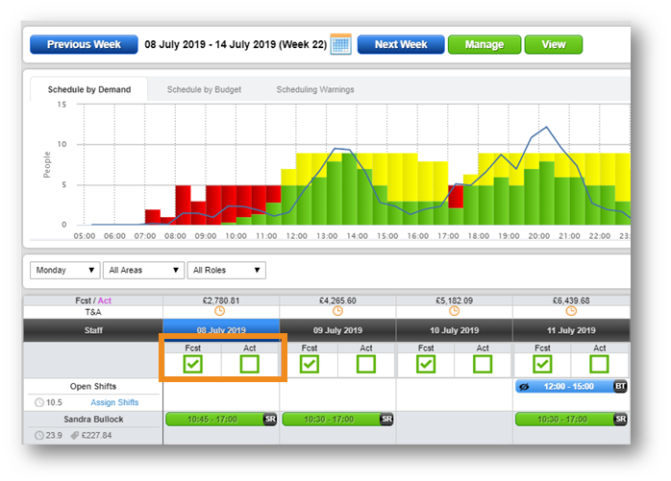Open the Monday day dropdown
Viewport: 671px width, 481px height.
click(x=65, y=271)
